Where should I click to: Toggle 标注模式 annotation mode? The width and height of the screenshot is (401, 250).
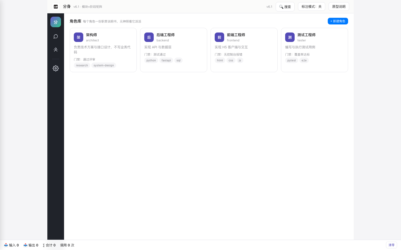[x=312, y=7]
